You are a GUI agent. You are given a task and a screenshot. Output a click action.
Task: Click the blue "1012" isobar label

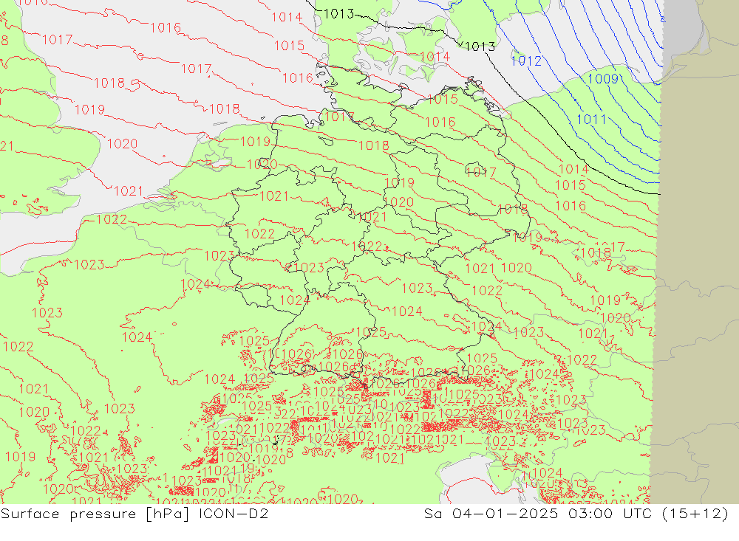pyautogui.click(x=526, y=61)
